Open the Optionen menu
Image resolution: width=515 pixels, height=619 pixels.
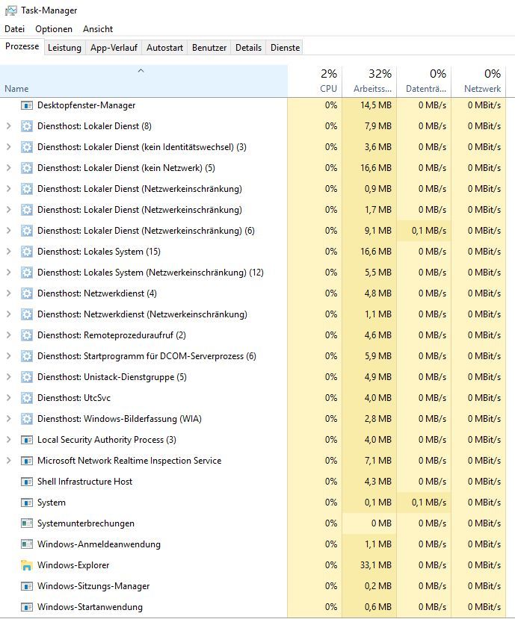pyautogui.click(x=54, y=29)
